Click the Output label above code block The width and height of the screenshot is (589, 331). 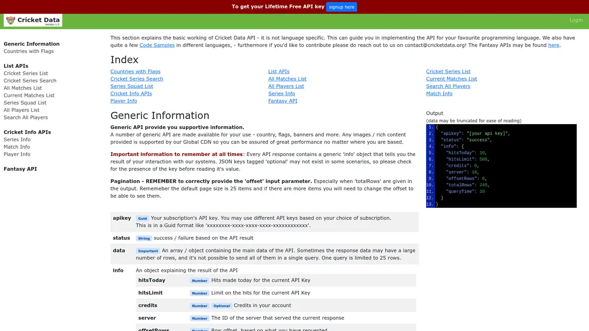(434, 113)
